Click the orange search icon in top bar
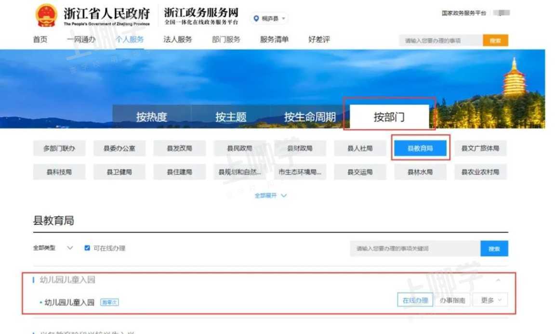This screenshot has height=334, width=555. pyautogui.click(x=495, y=39)
